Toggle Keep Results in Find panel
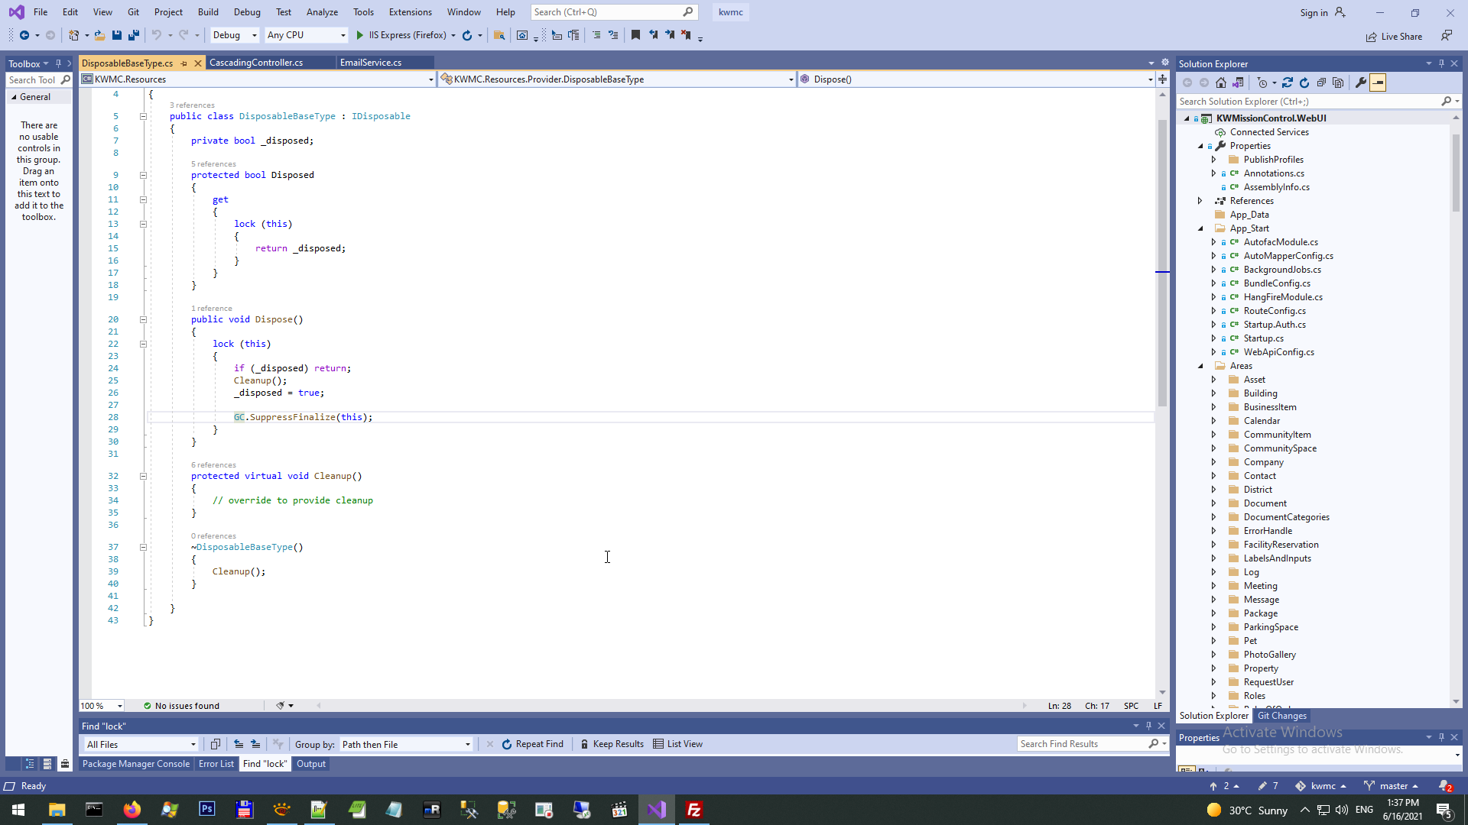 (x=612, y=744)
